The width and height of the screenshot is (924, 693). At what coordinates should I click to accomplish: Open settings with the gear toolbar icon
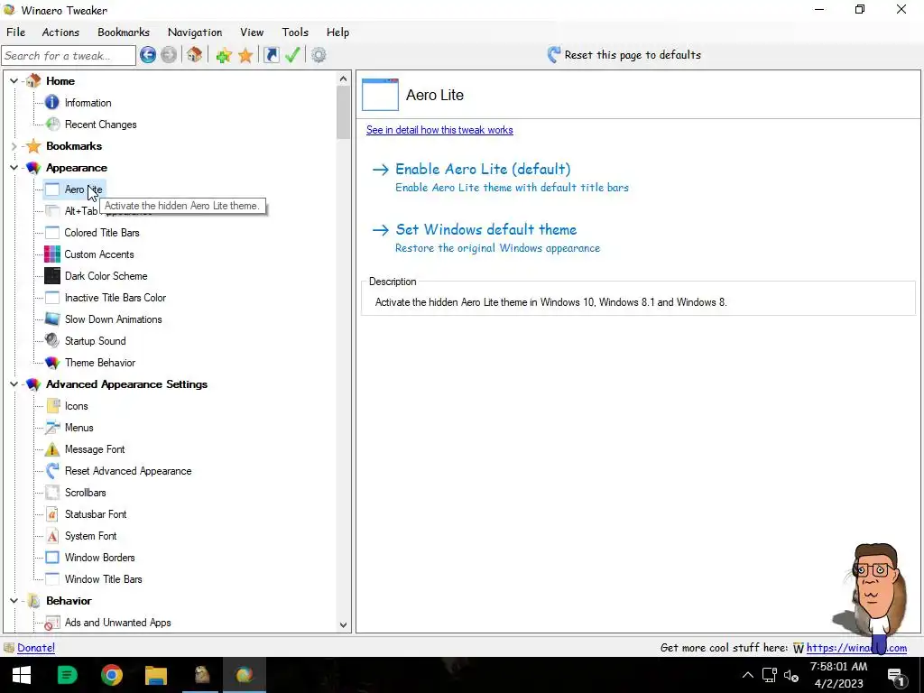click(x=319, y=55)
